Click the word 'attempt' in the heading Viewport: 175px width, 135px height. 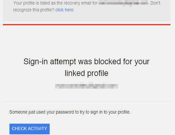63,62
